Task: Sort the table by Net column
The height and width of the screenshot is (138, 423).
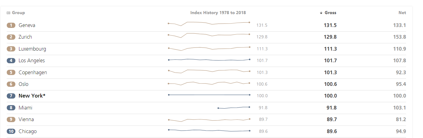Action: click(x=402, y=13)
